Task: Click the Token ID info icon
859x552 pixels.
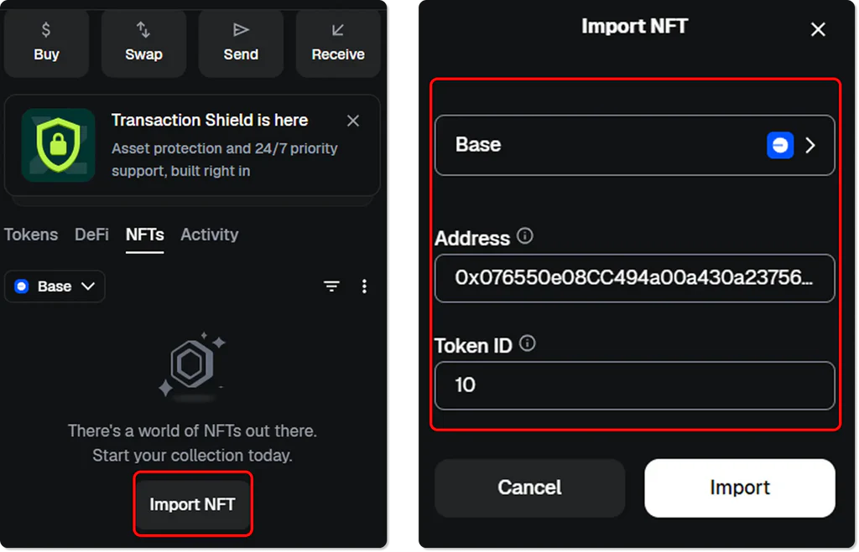Action: point(528,343)
